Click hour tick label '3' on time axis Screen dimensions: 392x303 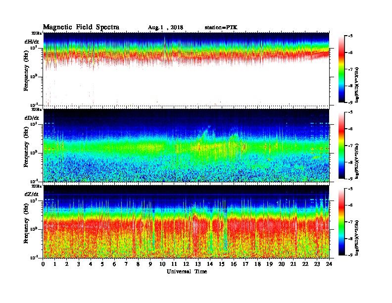[x=79, y=264]
